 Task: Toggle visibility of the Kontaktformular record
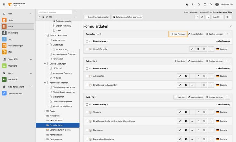[x=198, y=49]
